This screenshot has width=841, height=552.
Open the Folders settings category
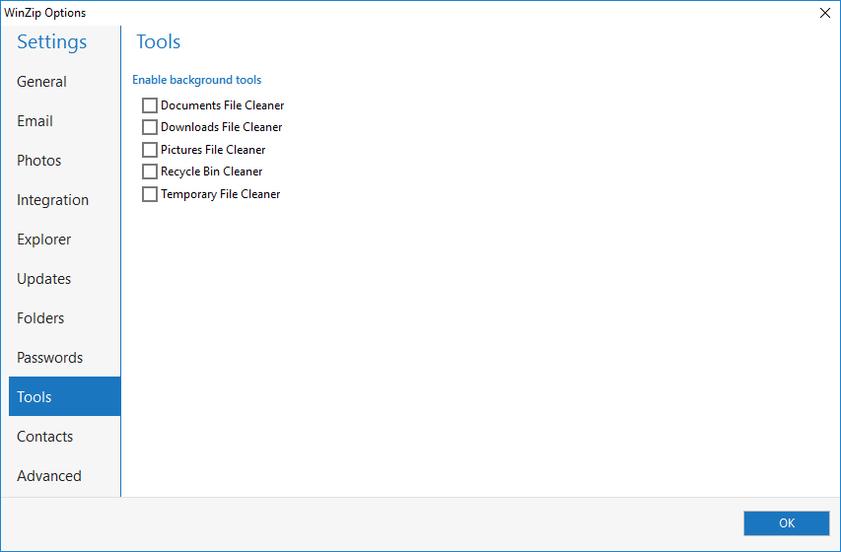pos(64,318)
